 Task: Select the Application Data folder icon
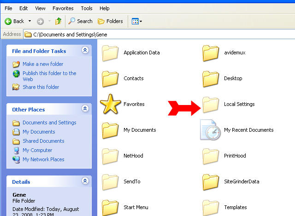[110, 53]
